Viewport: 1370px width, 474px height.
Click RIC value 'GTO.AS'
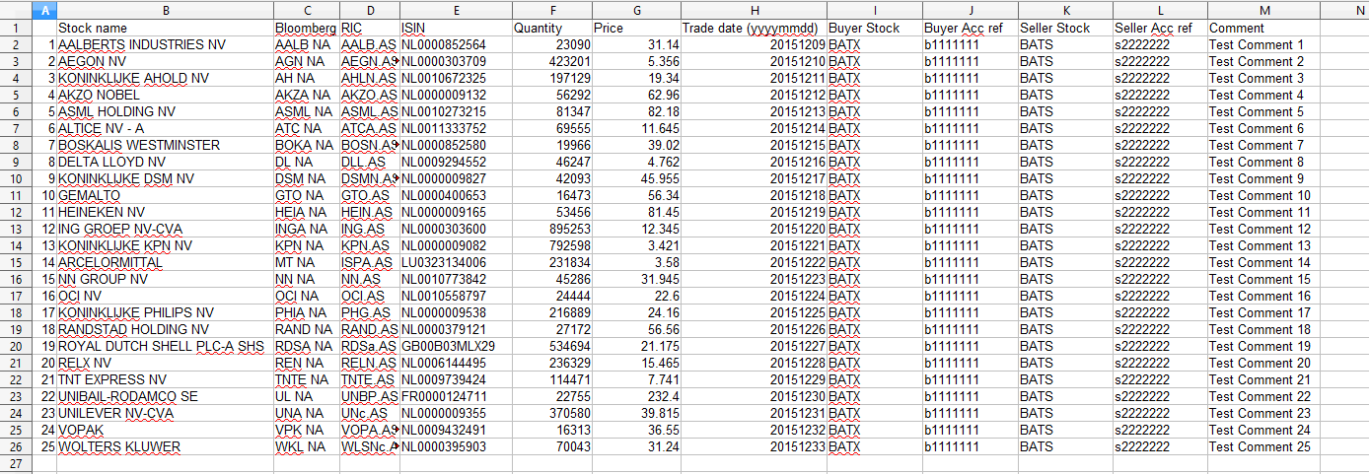(369, 195)
